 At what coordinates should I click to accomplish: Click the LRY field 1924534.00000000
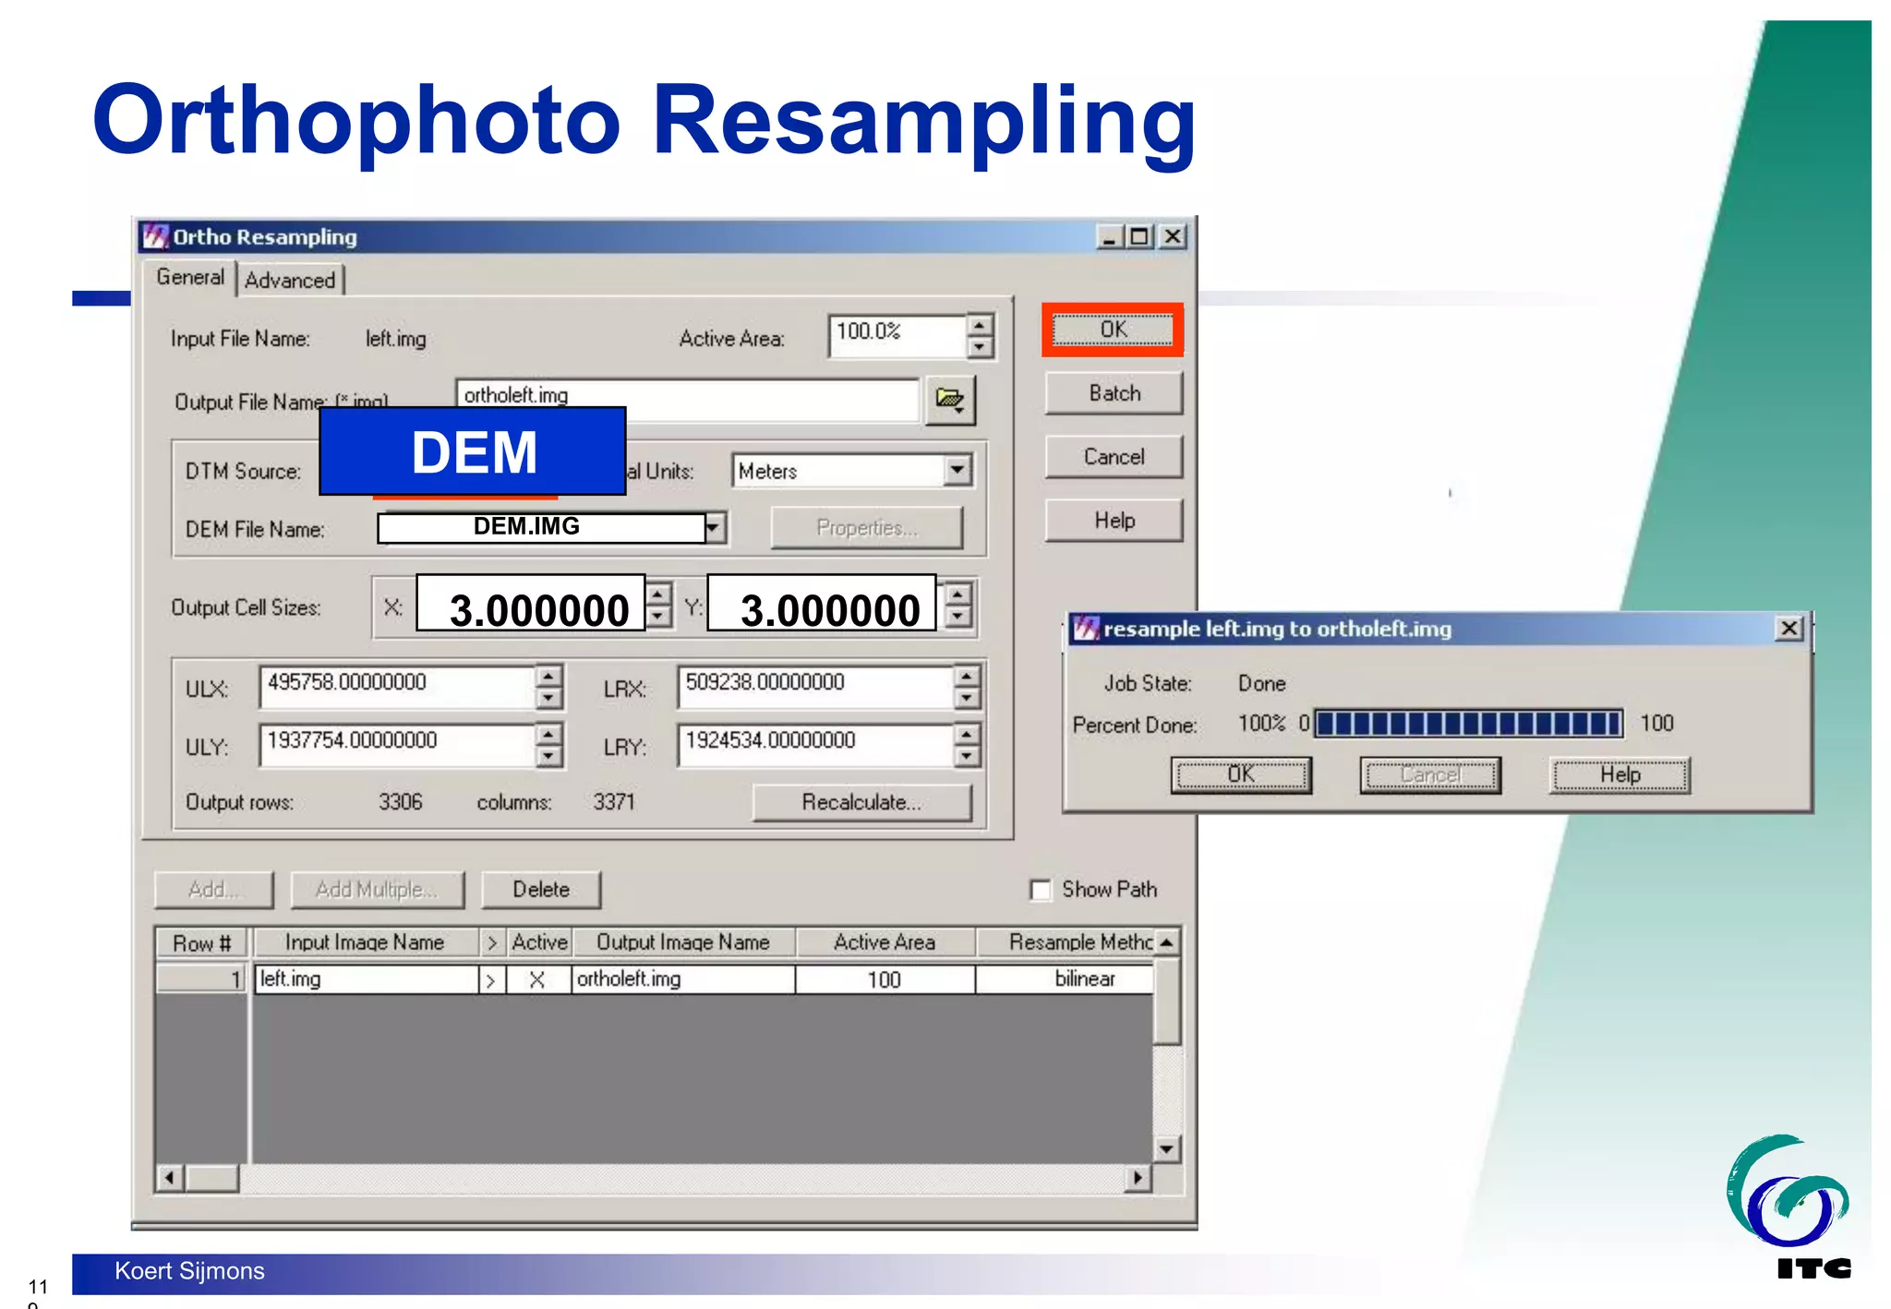click(x=814, y=745)
